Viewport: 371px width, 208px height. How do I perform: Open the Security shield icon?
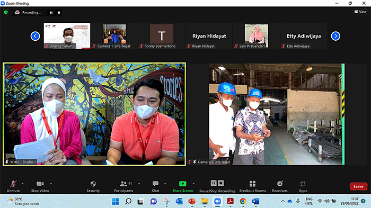point(93,184)
